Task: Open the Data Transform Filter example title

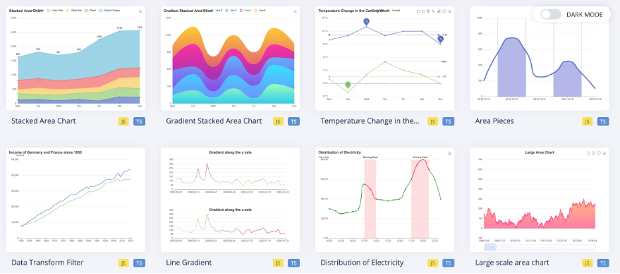Action: pos(48,263)
